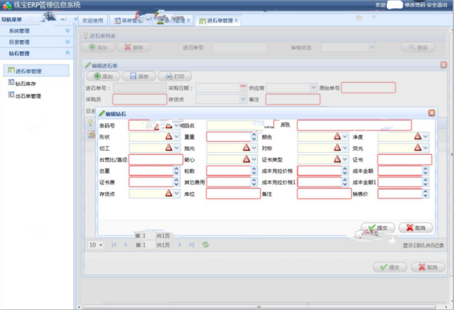Screen dimensions: 454x310
Task: Click the refresh icon in pagination bar
Action: pos(206,245)
